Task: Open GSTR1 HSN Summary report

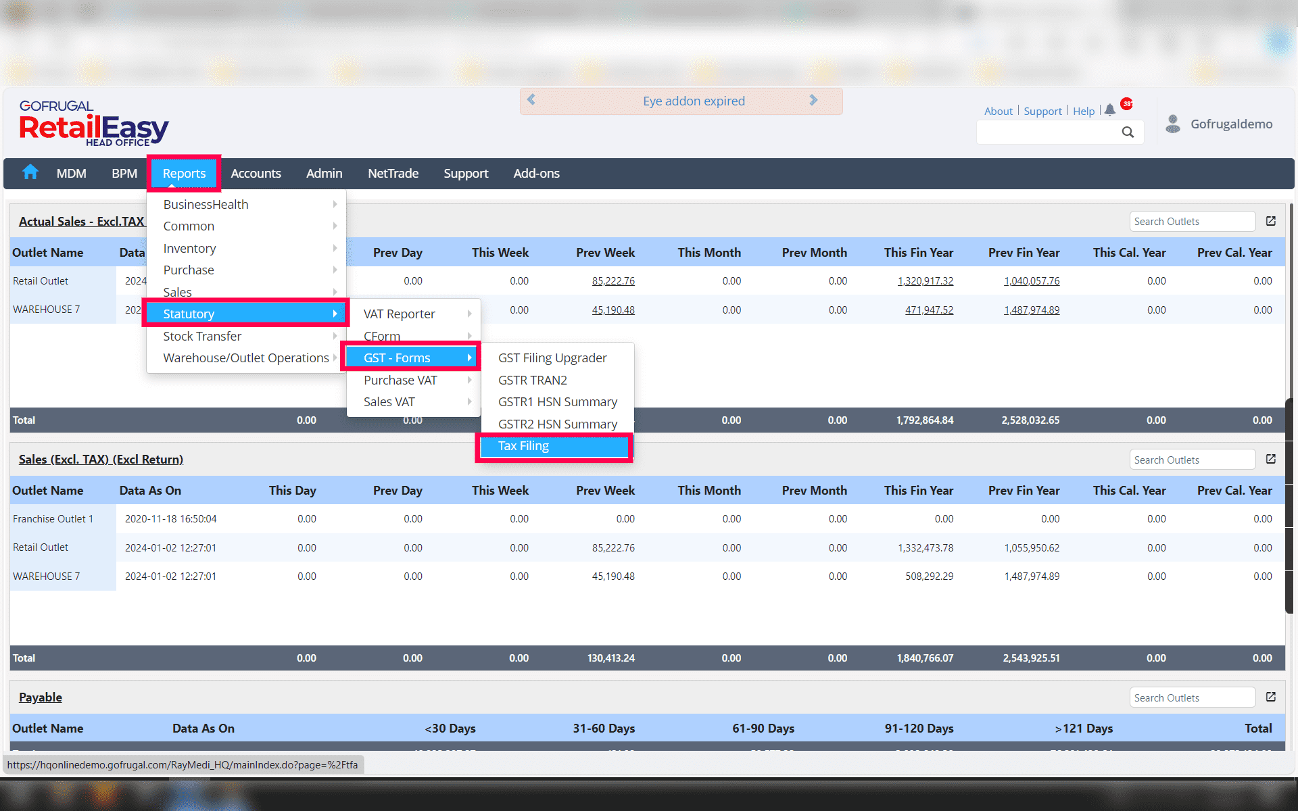Action: pos(557,401)
